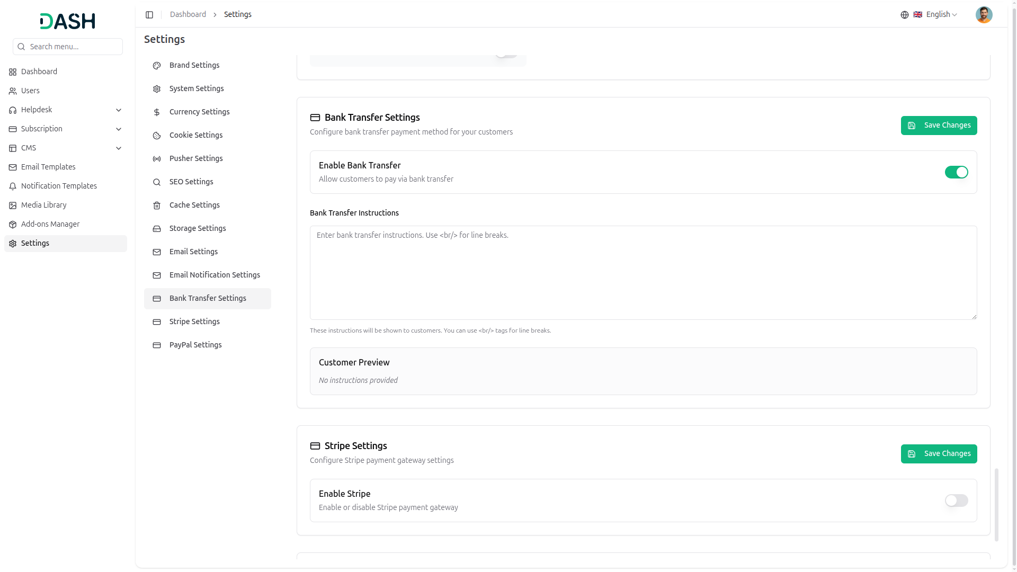The image size is (1017, 572).
Task: Expand the Subscription menu chevron
Action: [x=119, y=129]
